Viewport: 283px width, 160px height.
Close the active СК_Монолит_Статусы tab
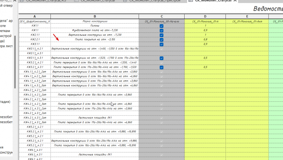click(x=235, y=1)
